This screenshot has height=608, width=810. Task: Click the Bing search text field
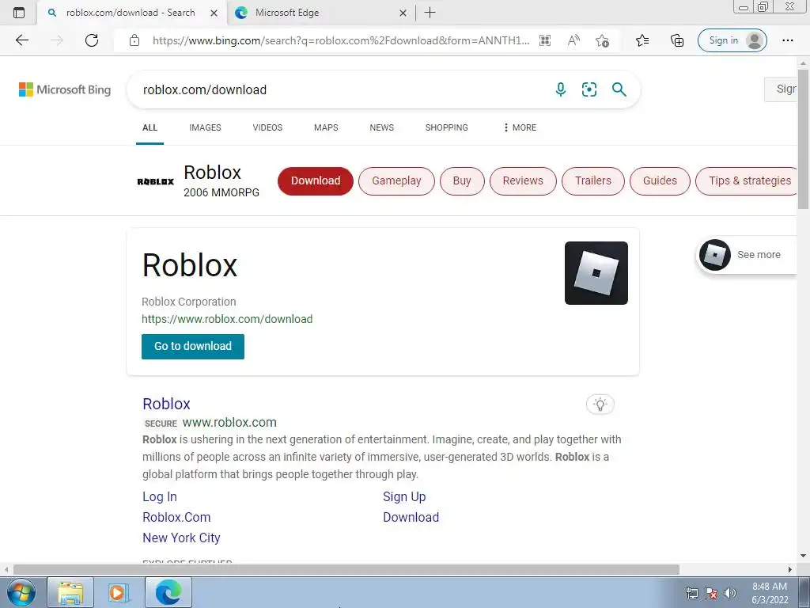(341, 89)
